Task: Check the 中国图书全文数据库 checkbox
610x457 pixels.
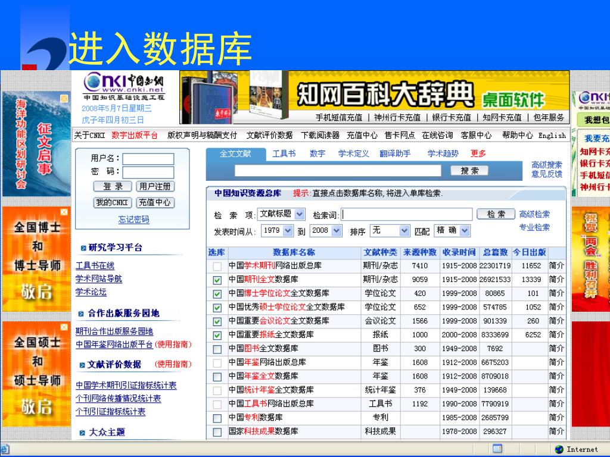Action: click(217, 349)
